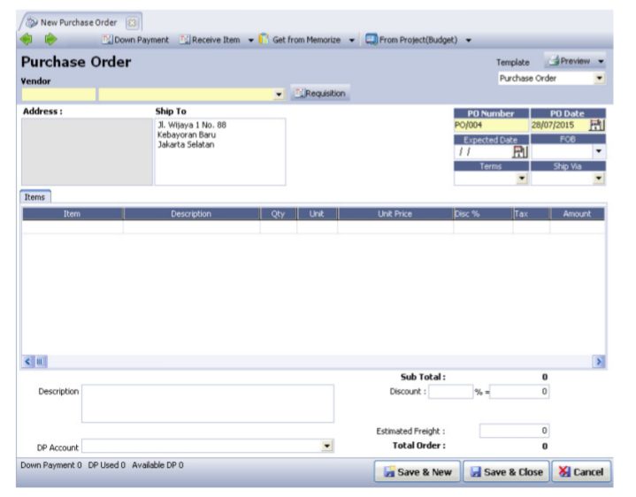636x497 pixels.
Task: Close the New Purchase Order tab
Action: pos(132,23)
